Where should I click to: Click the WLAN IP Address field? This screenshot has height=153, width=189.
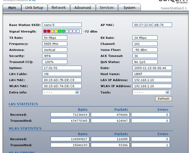click(x=152, y=86)
